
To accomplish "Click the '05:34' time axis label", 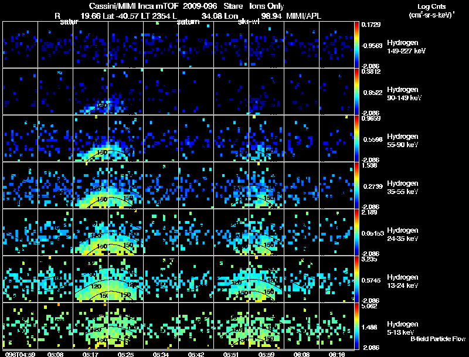I will 161,355.
